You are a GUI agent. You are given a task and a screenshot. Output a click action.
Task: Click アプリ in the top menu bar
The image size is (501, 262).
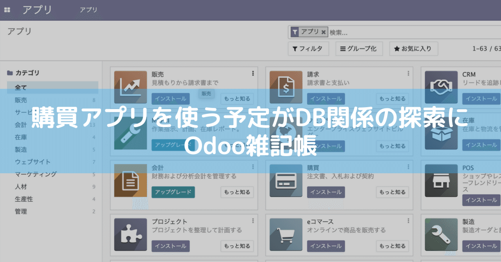click(88, 10)
